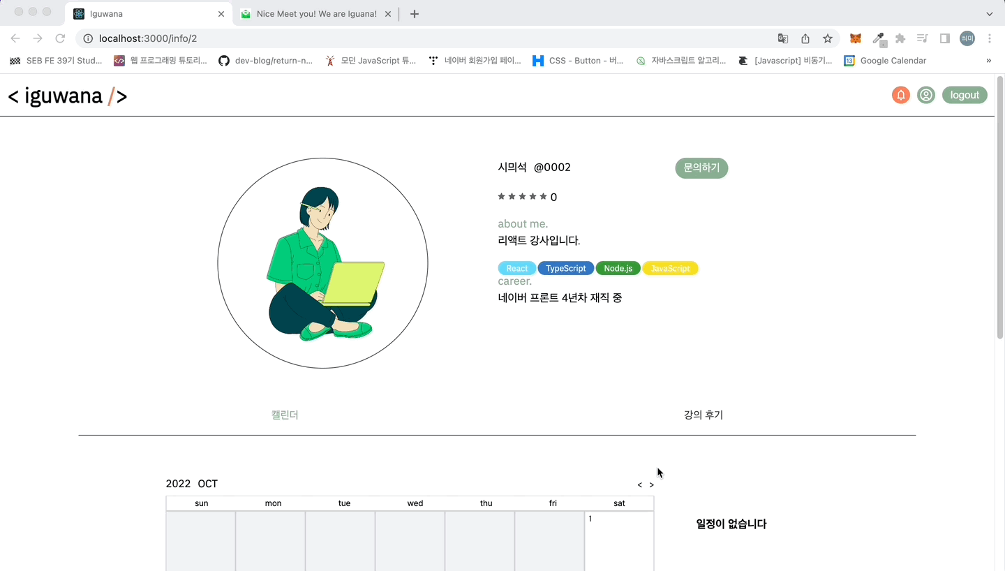Click the profile illustration image
This screenshot has height=571, width=1005.
point(322,263)
